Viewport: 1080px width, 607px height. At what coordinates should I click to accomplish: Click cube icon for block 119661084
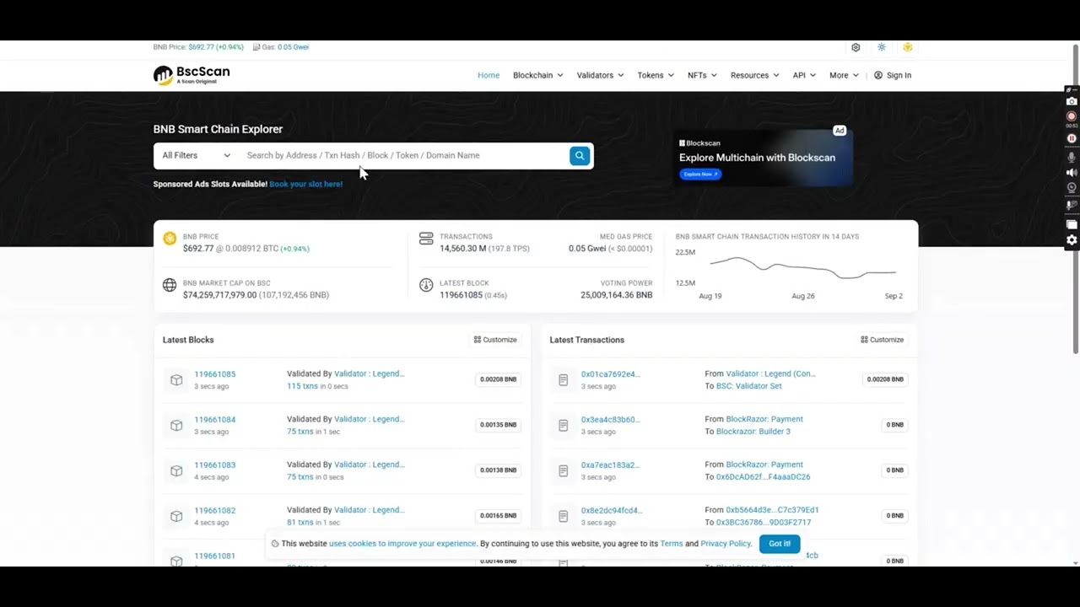click(176, 426)
